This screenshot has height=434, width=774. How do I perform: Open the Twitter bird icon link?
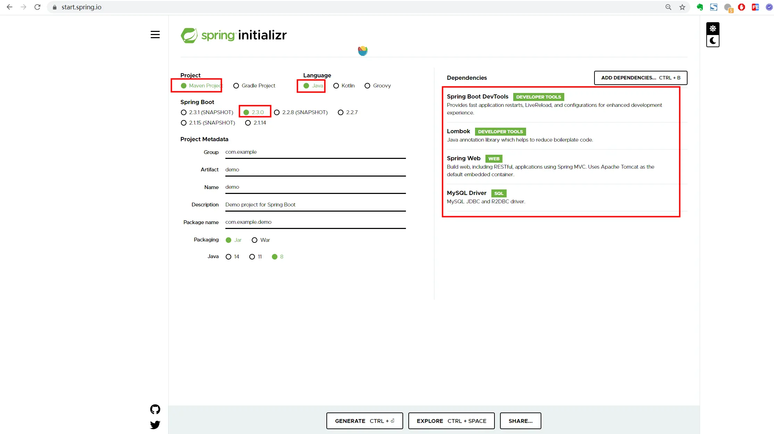[155, 425]
